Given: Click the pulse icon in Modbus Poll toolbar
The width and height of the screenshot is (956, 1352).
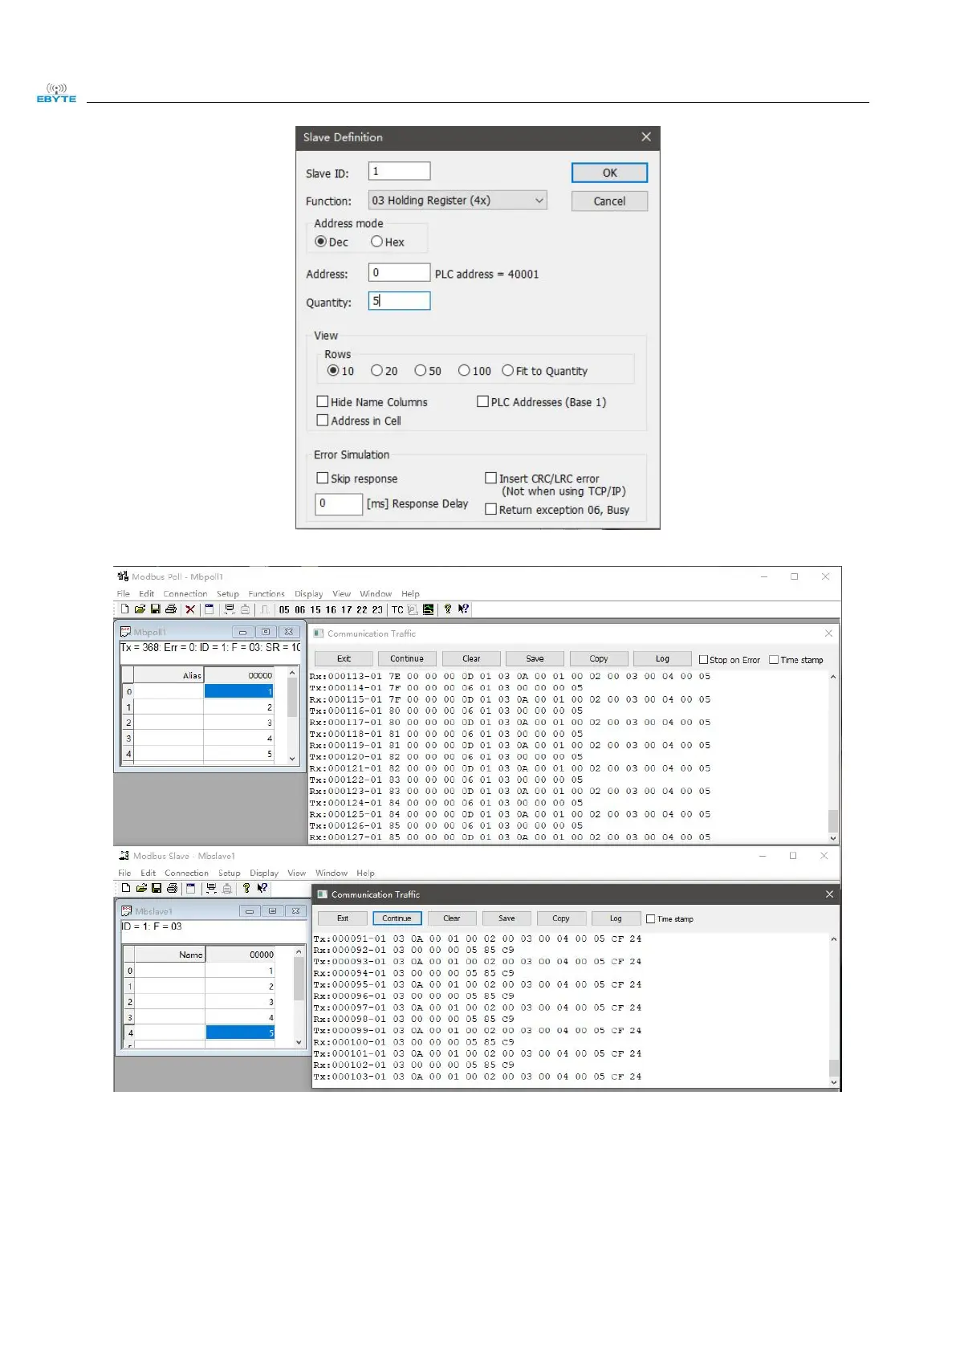Looking at the screenshot, I should click(x=264, y=609).
